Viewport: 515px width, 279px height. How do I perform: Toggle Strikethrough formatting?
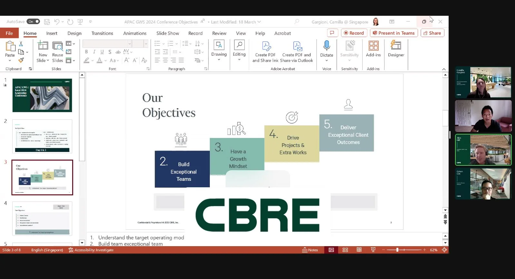click(x=118, y=52)
